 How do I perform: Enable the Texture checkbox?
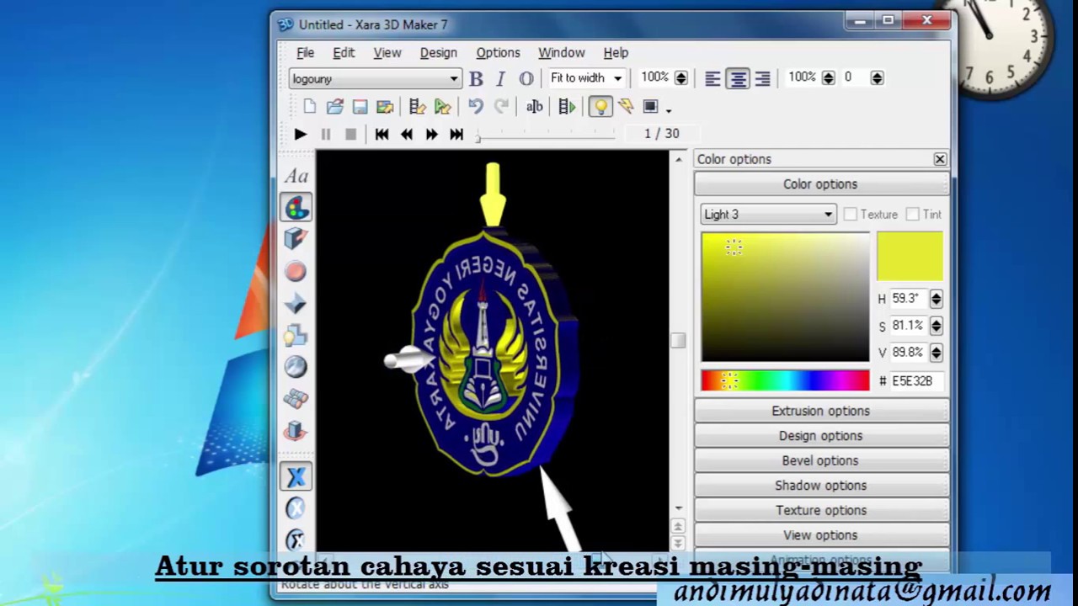coord(851,215)
